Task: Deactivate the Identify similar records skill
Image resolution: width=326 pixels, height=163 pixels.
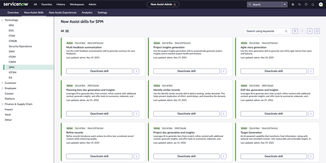Action: coord(186,114)
